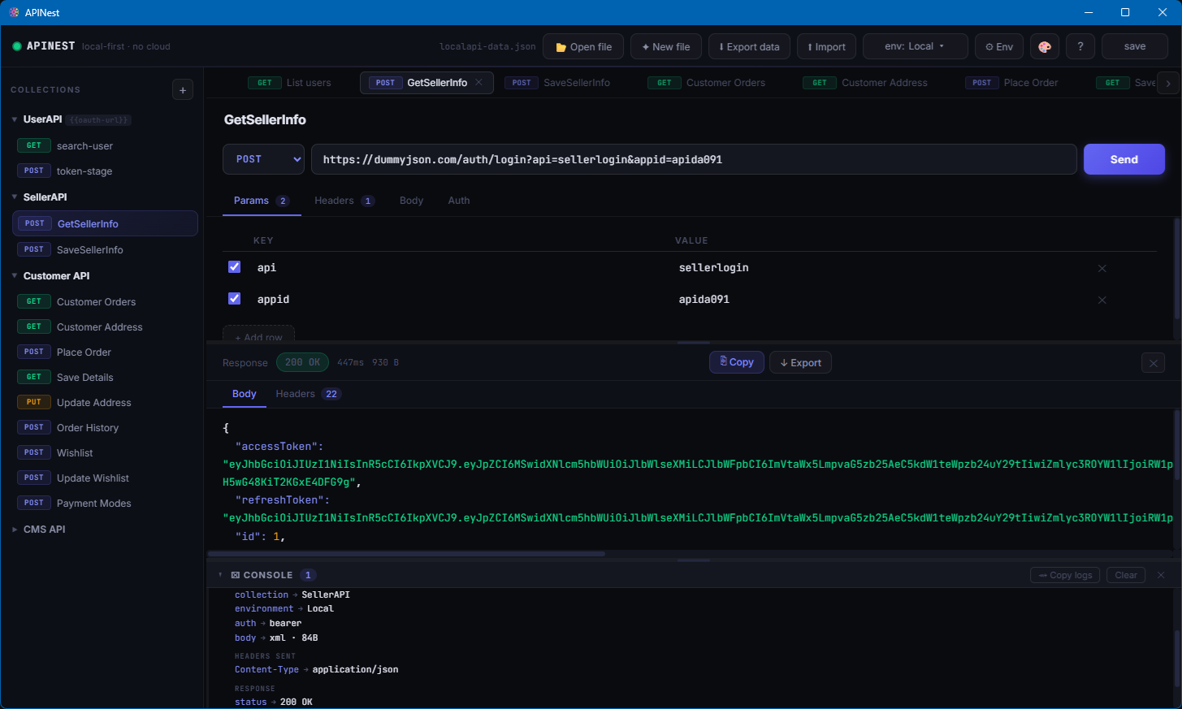Open Save Details in sidebar

coord(105,378)
